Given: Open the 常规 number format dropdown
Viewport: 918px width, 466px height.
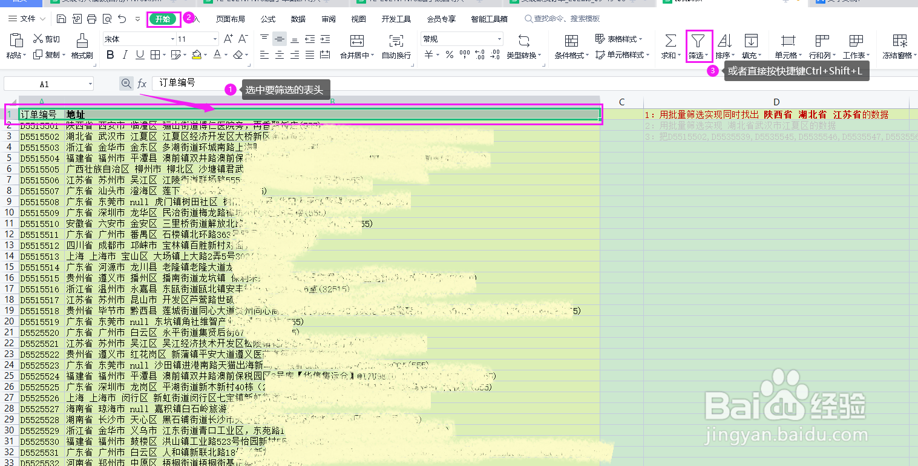Looking at the screenshot, I should pyautogui.click(x=499, y=39).
